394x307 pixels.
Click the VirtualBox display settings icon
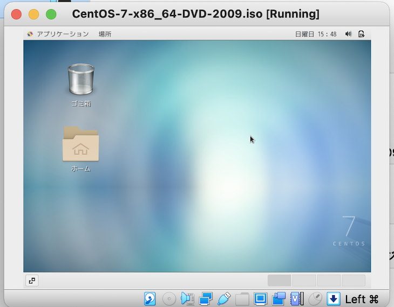click(x=260, y=299)
